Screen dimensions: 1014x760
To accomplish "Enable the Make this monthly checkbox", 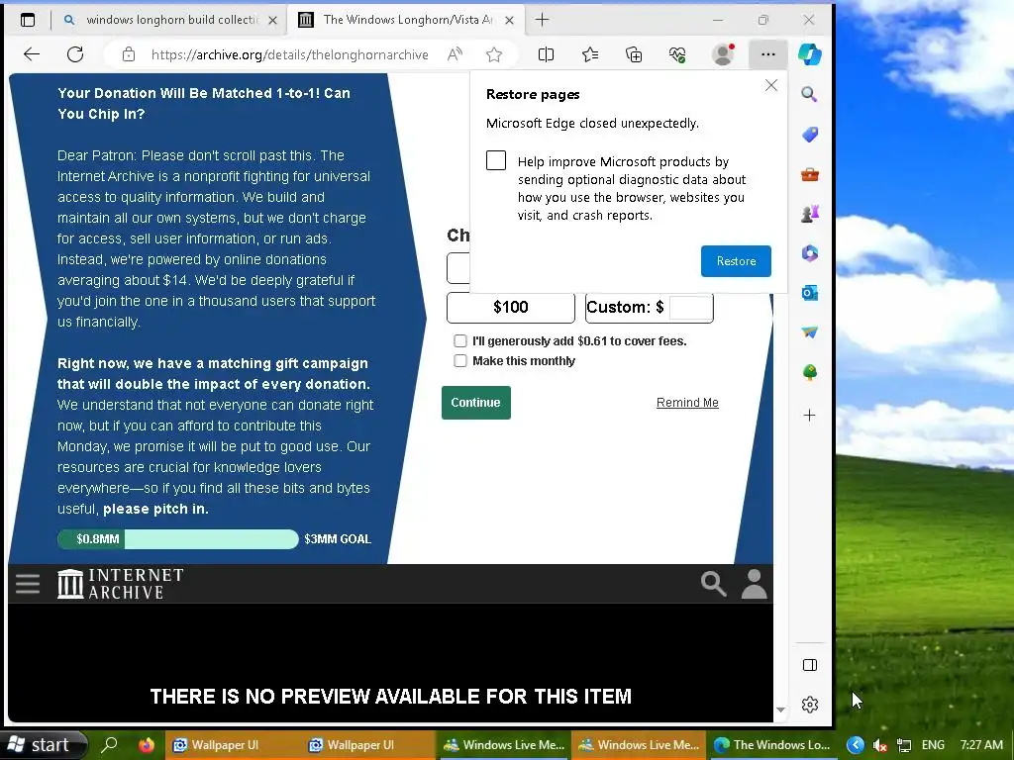I will [x=460, y=360].
